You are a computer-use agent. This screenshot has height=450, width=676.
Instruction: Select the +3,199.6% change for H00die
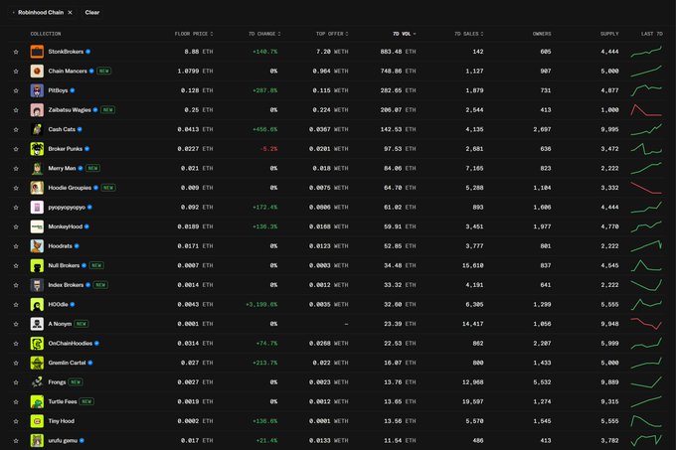coord(261,304)
